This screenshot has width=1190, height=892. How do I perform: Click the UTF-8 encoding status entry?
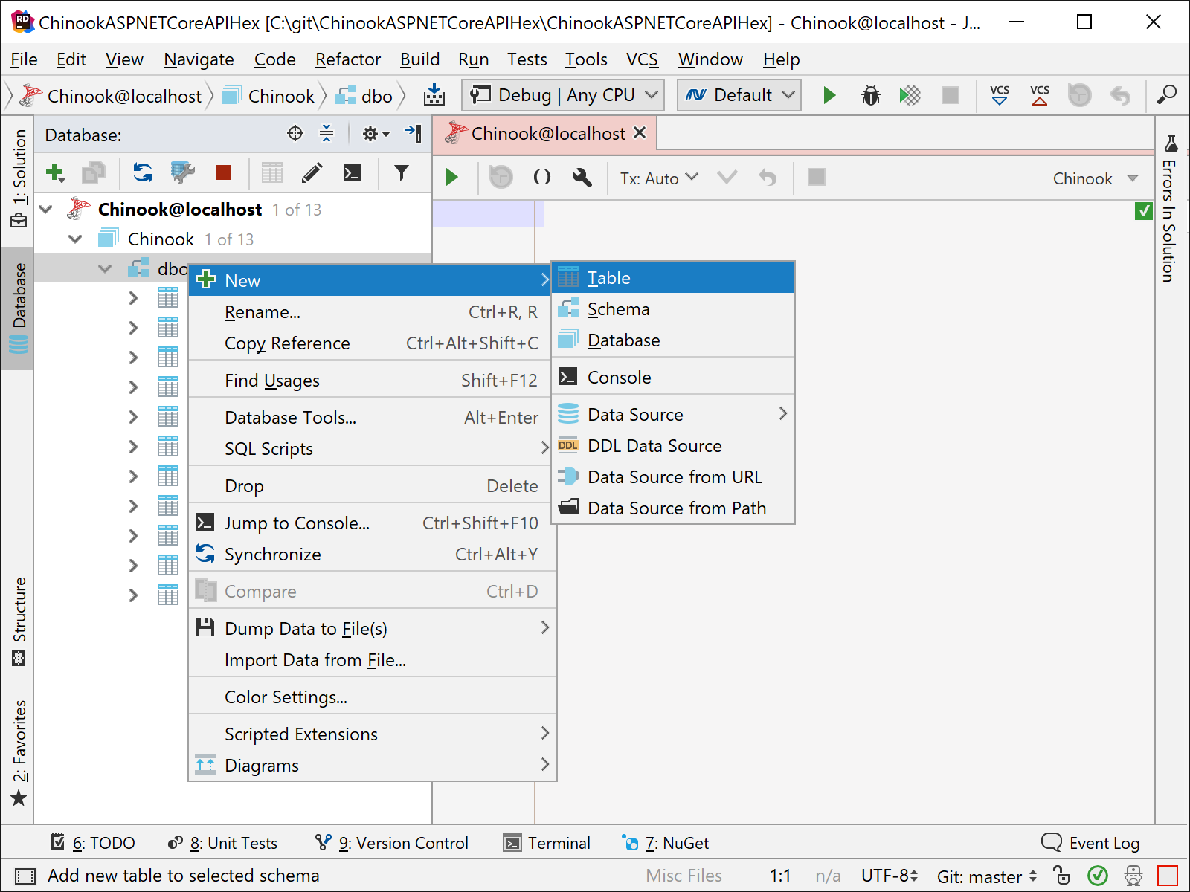pos(890,876)
